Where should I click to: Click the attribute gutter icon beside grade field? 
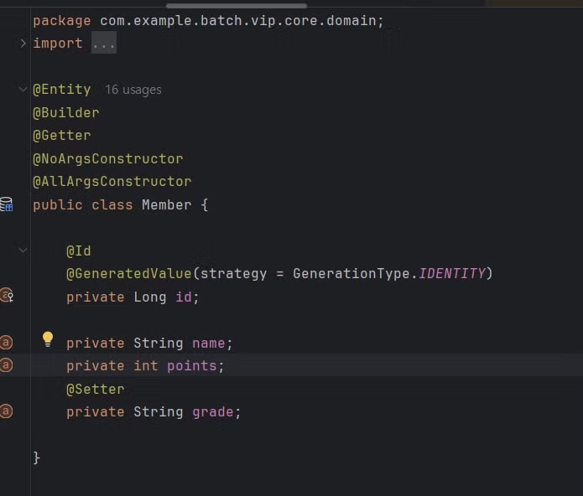point(6,411)
